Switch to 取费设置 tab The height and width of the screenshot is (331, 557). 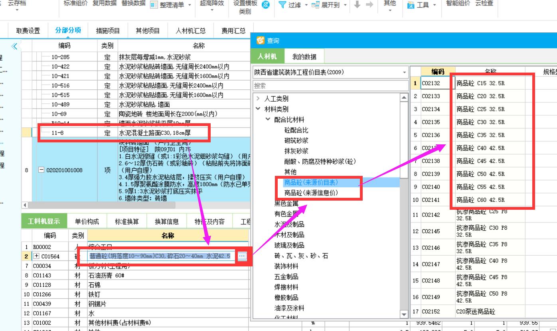coord(28,31)
